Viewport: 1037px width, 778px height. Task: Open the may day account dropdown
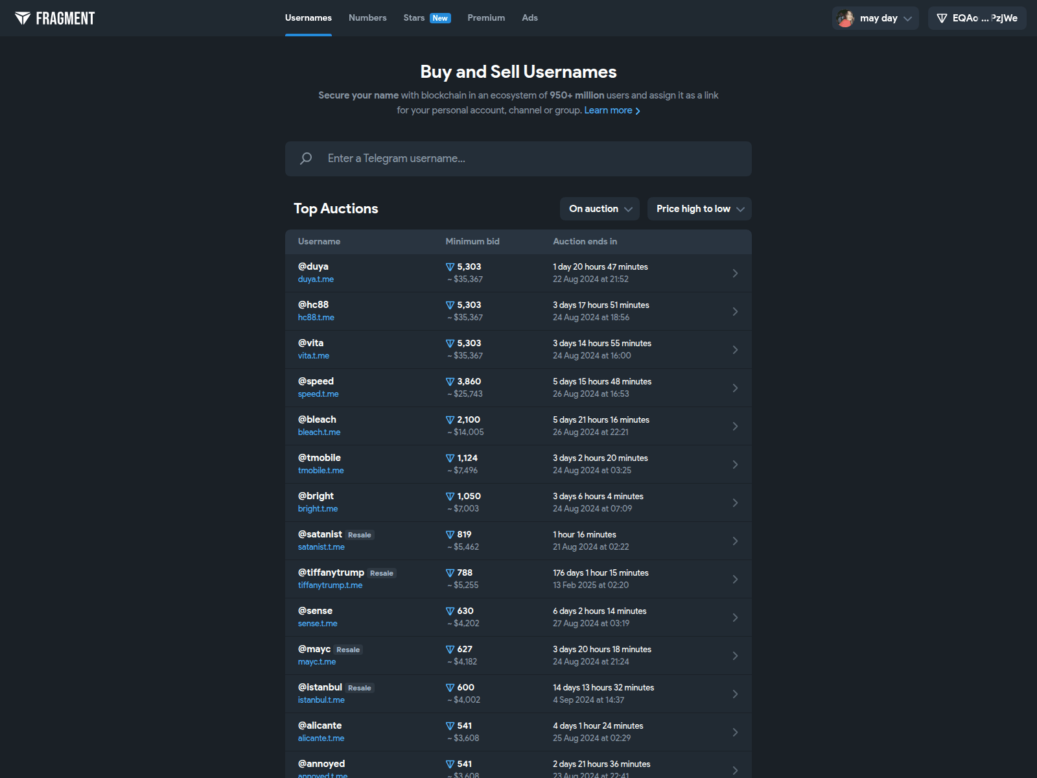tap(875, 18)
